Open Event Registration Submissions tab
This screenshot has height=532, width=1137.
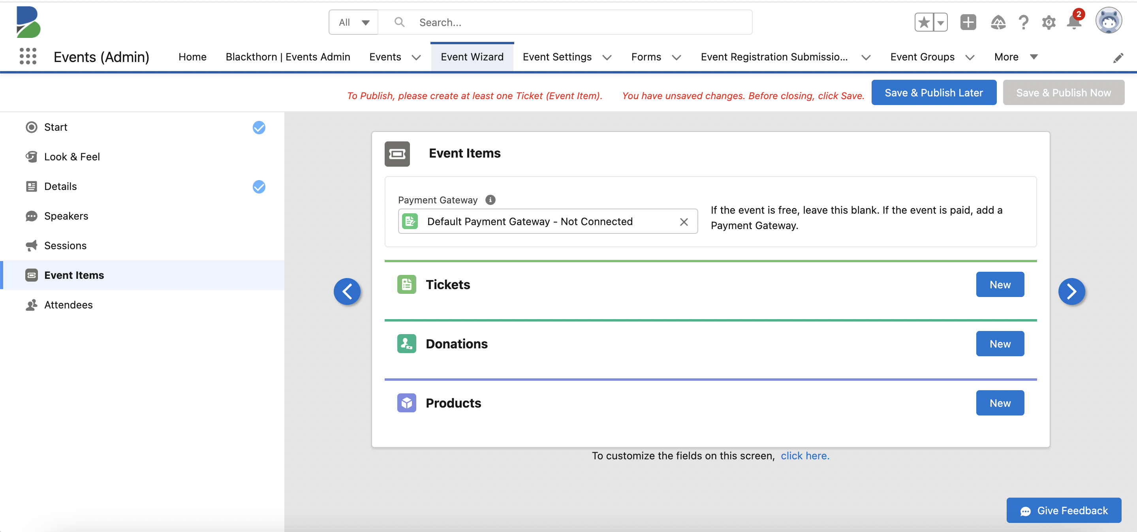click(774, 57)
